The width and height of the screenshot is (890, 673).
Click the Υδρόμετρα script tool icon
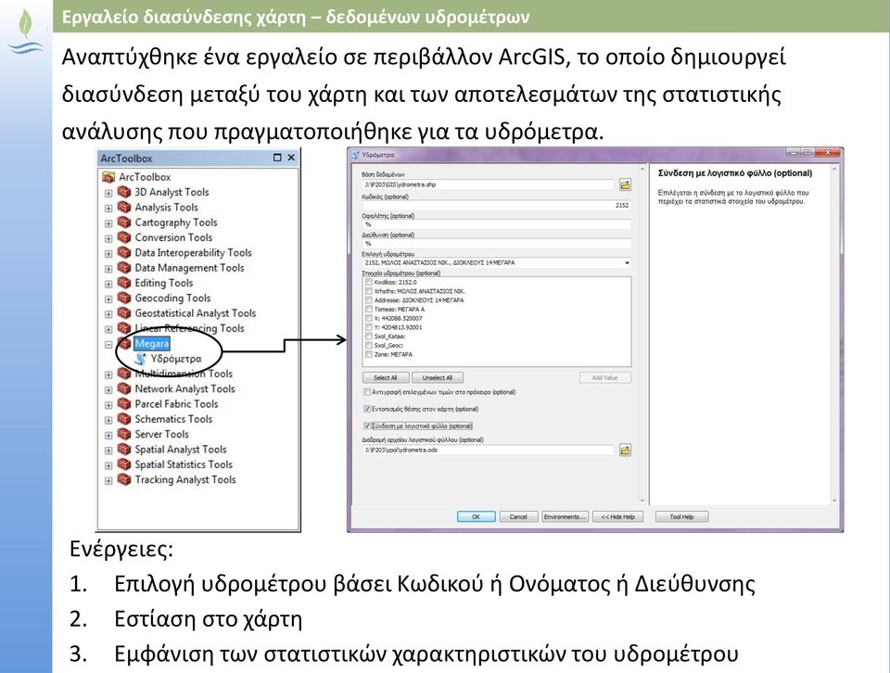[140, 359]
